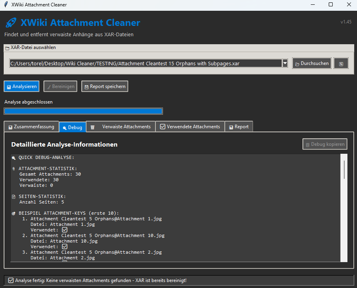The image size is (357, 288).
Task: Click the Bereinigen button
Action: click(x=60, y=86)
